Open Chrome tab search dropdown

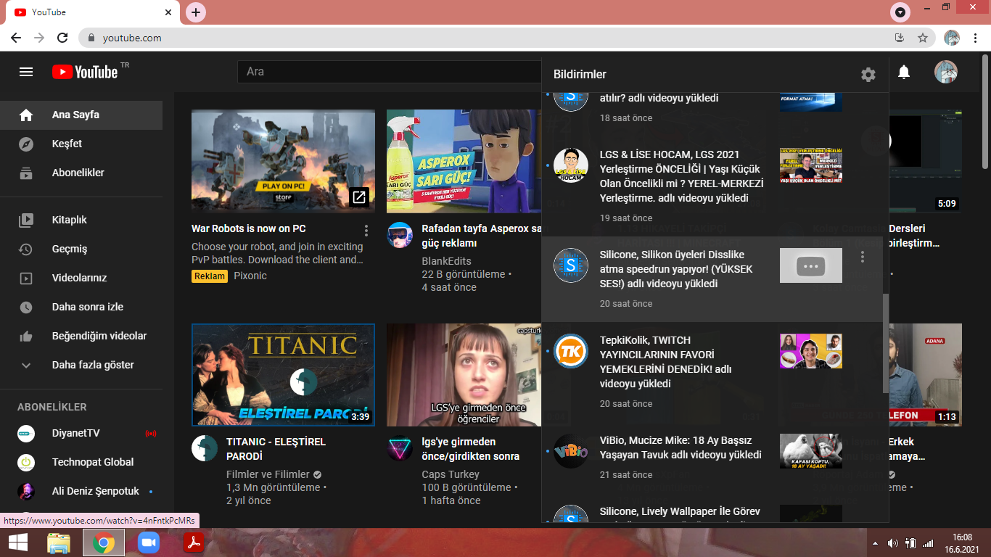coord(900,12)
